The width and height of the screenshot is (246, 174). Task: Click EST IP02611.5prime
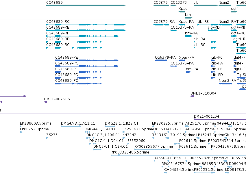[179, 144]
